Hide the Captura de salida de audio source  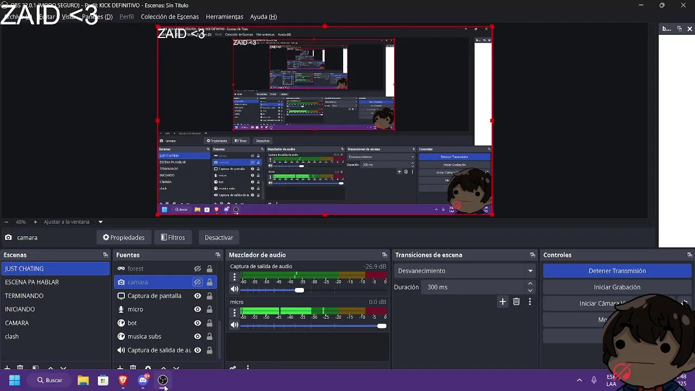tap(198, 350)
